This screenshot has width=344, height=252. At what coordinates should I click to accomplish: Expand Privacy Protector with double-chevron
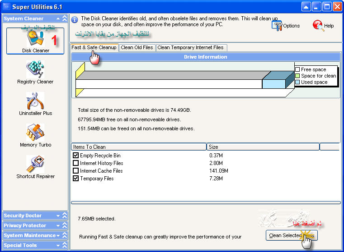[x=65, y=225]
